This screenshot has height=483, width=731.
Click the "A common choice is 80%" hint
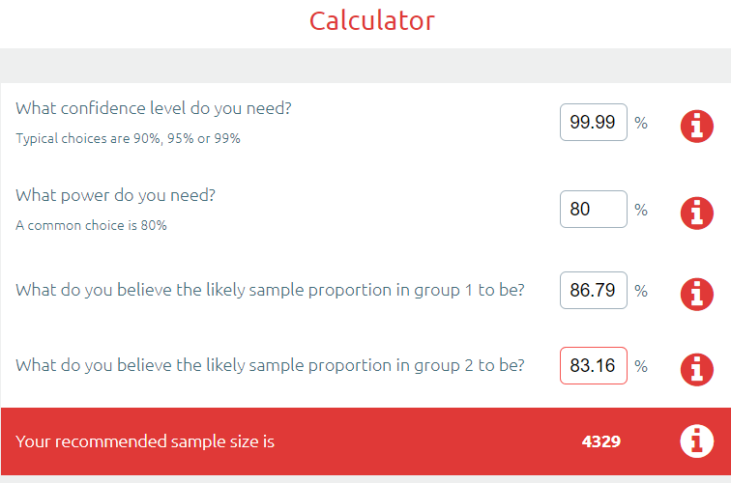(x=92, y=225)
